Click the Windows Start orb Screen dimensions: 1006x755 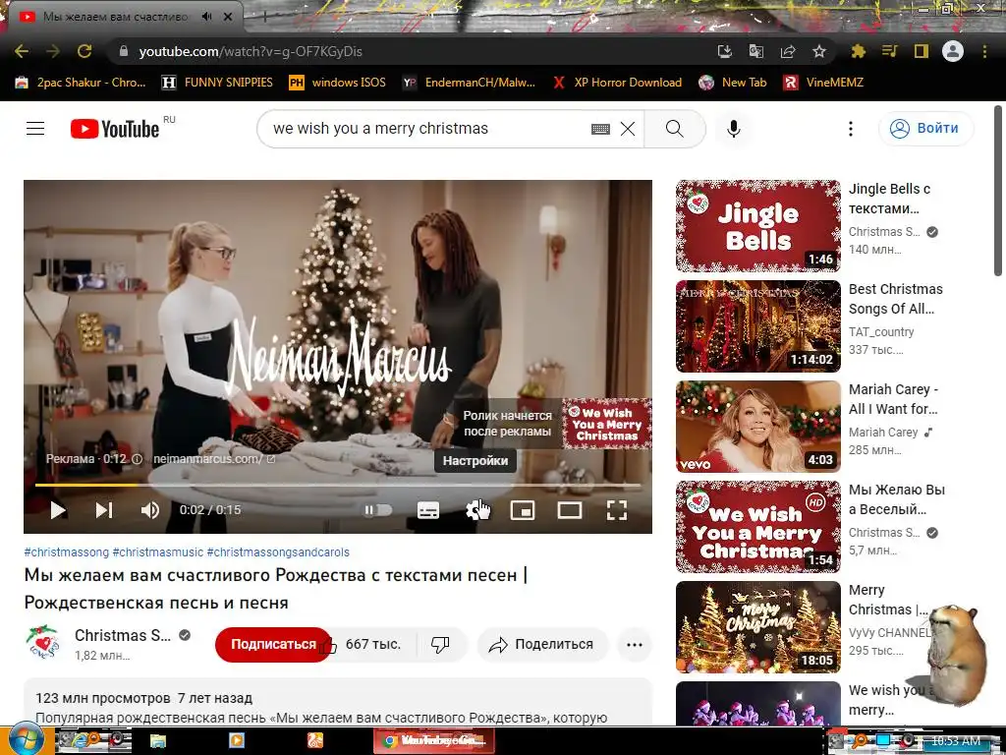(25, 740)
